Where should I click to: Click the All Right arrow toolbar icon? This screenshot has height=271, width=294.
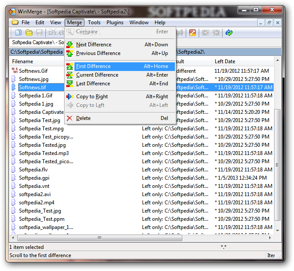click(x=206, y=32)
